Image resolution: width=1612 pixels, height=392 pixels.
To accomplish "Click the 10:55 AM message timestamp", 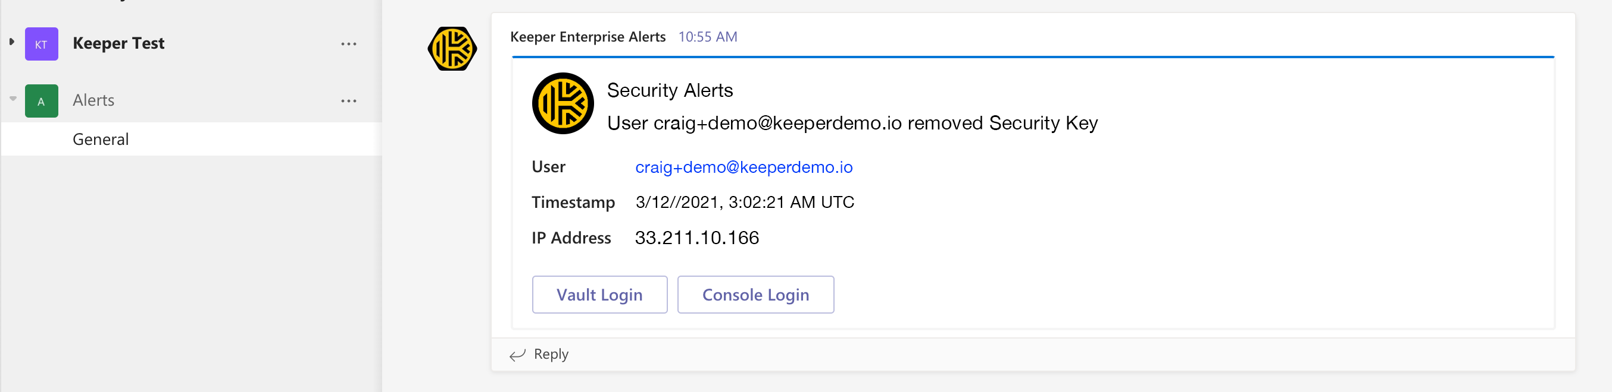I will pos(708,37).
